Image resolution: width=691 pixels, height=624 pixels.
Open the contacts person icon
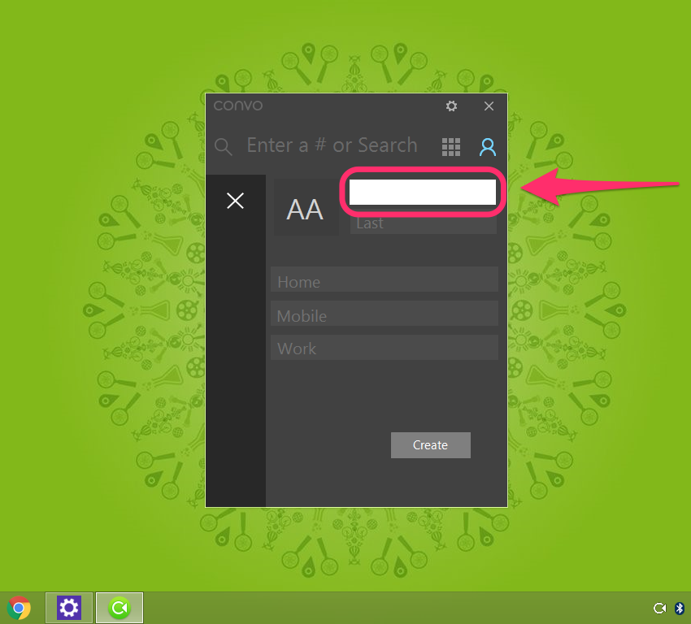(487, 146)
